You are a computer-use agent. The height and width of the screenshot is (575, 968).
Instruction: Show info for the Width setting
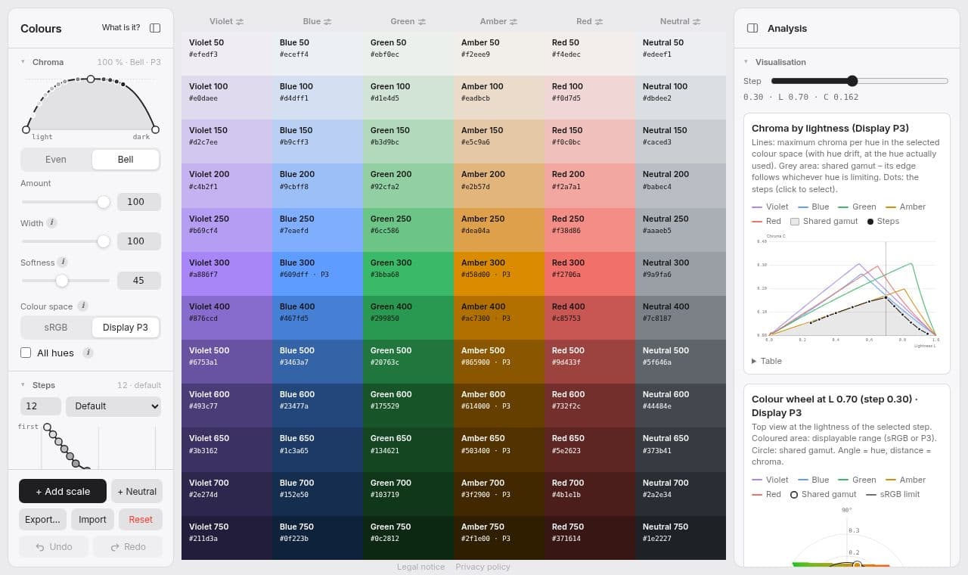point(51,223)
